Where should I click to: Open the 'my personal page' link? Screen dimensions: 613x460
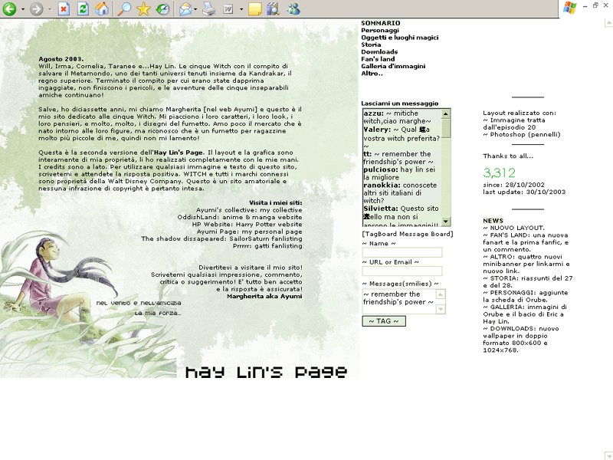272,232
